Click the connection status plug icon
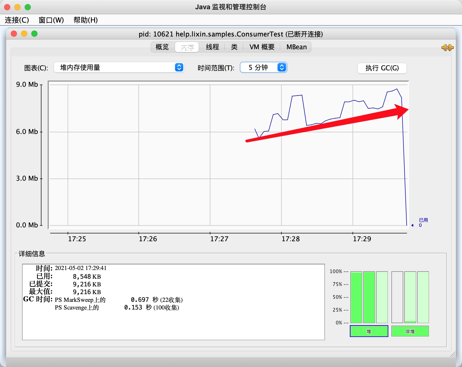462x367 pixels. [x=447, y=47]
